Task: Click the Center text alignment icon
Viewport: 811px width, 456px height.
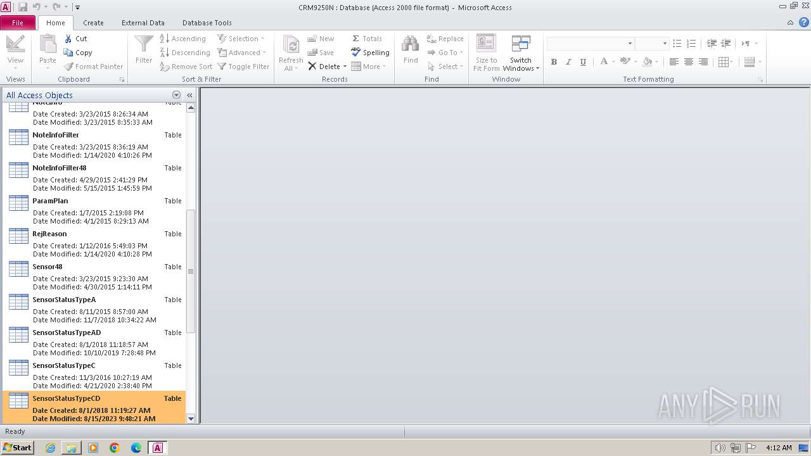Action: click(688, 61)
